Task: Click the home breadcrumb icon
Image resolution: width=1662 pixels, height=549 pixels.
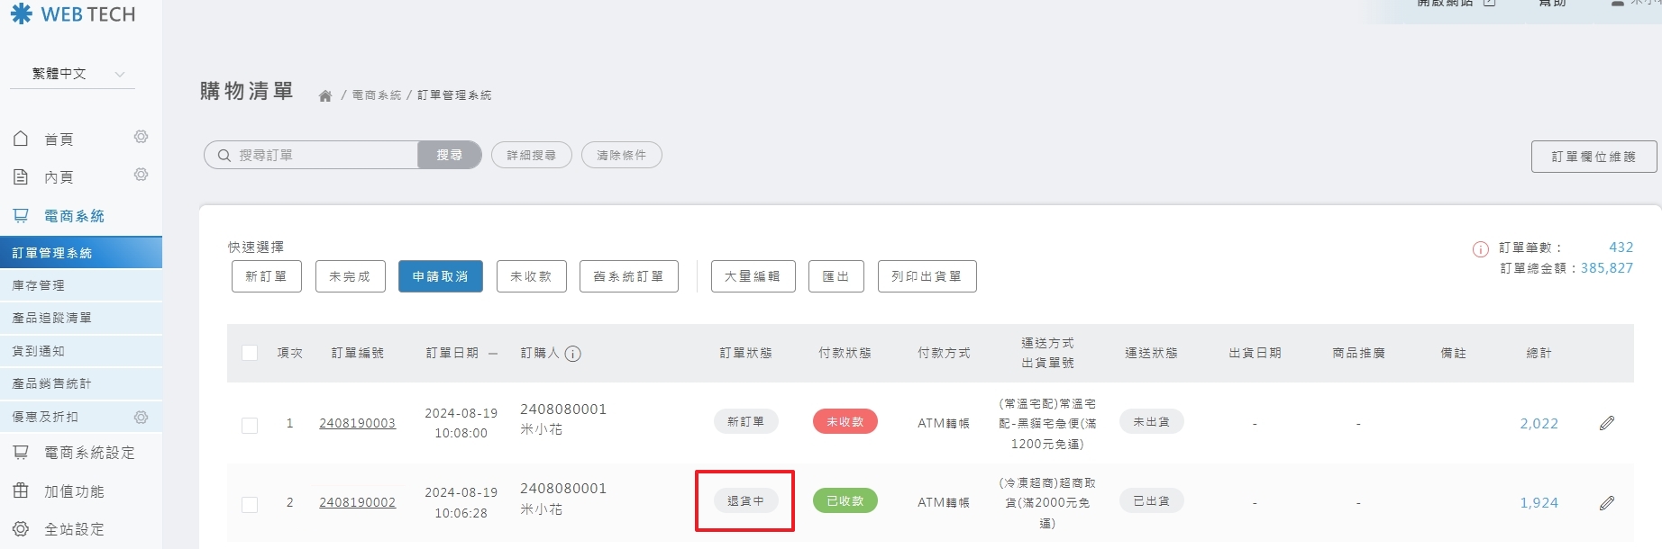Action: (x=325, y=96)
